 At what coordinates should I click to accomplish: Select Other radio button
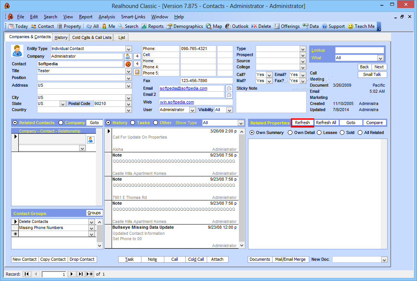[x=156, y=123]
